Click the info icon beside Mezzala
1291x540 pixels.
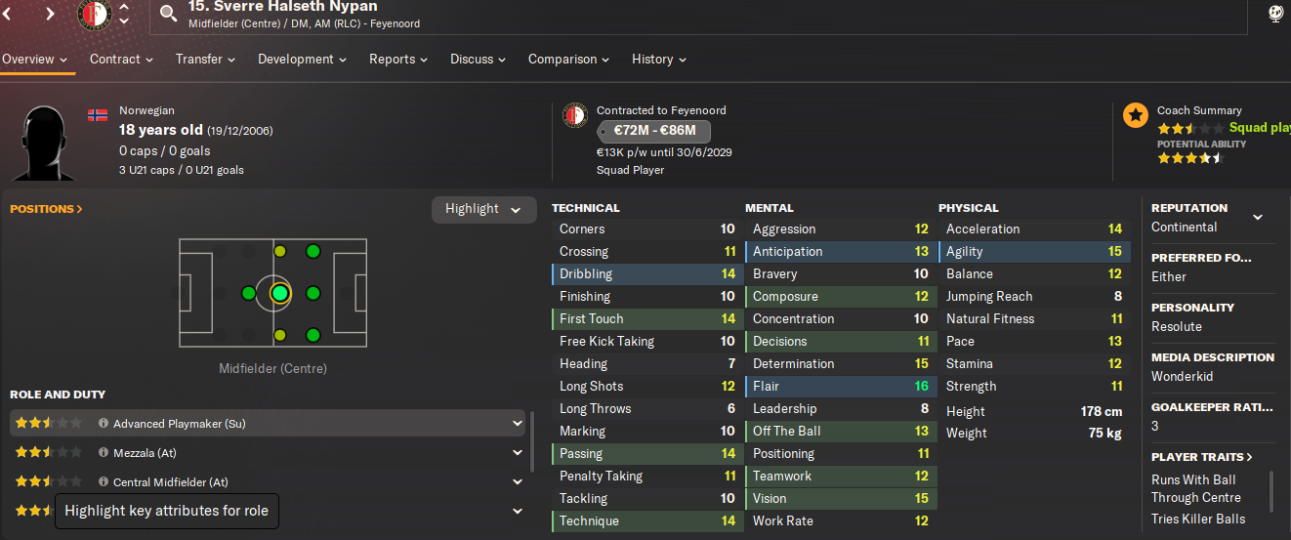tap(103, 453)
